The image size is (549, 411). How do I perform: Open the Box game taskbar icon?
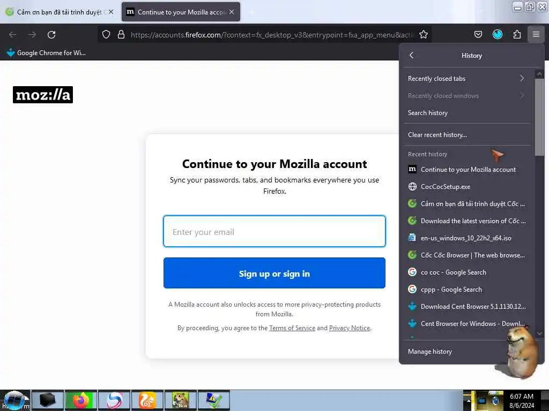[181, 400]
